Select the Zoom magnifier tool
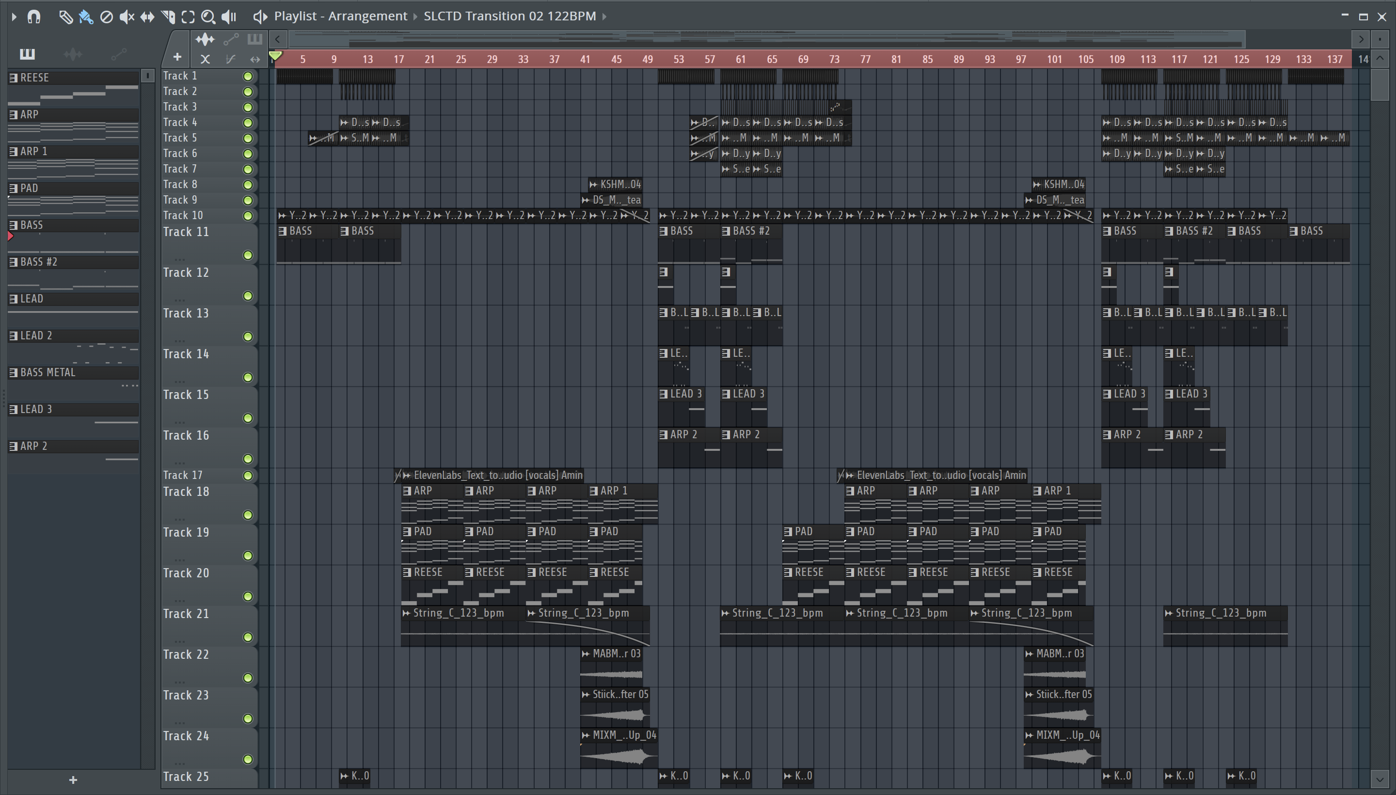 pyautogui.click(x=208, y=17)
